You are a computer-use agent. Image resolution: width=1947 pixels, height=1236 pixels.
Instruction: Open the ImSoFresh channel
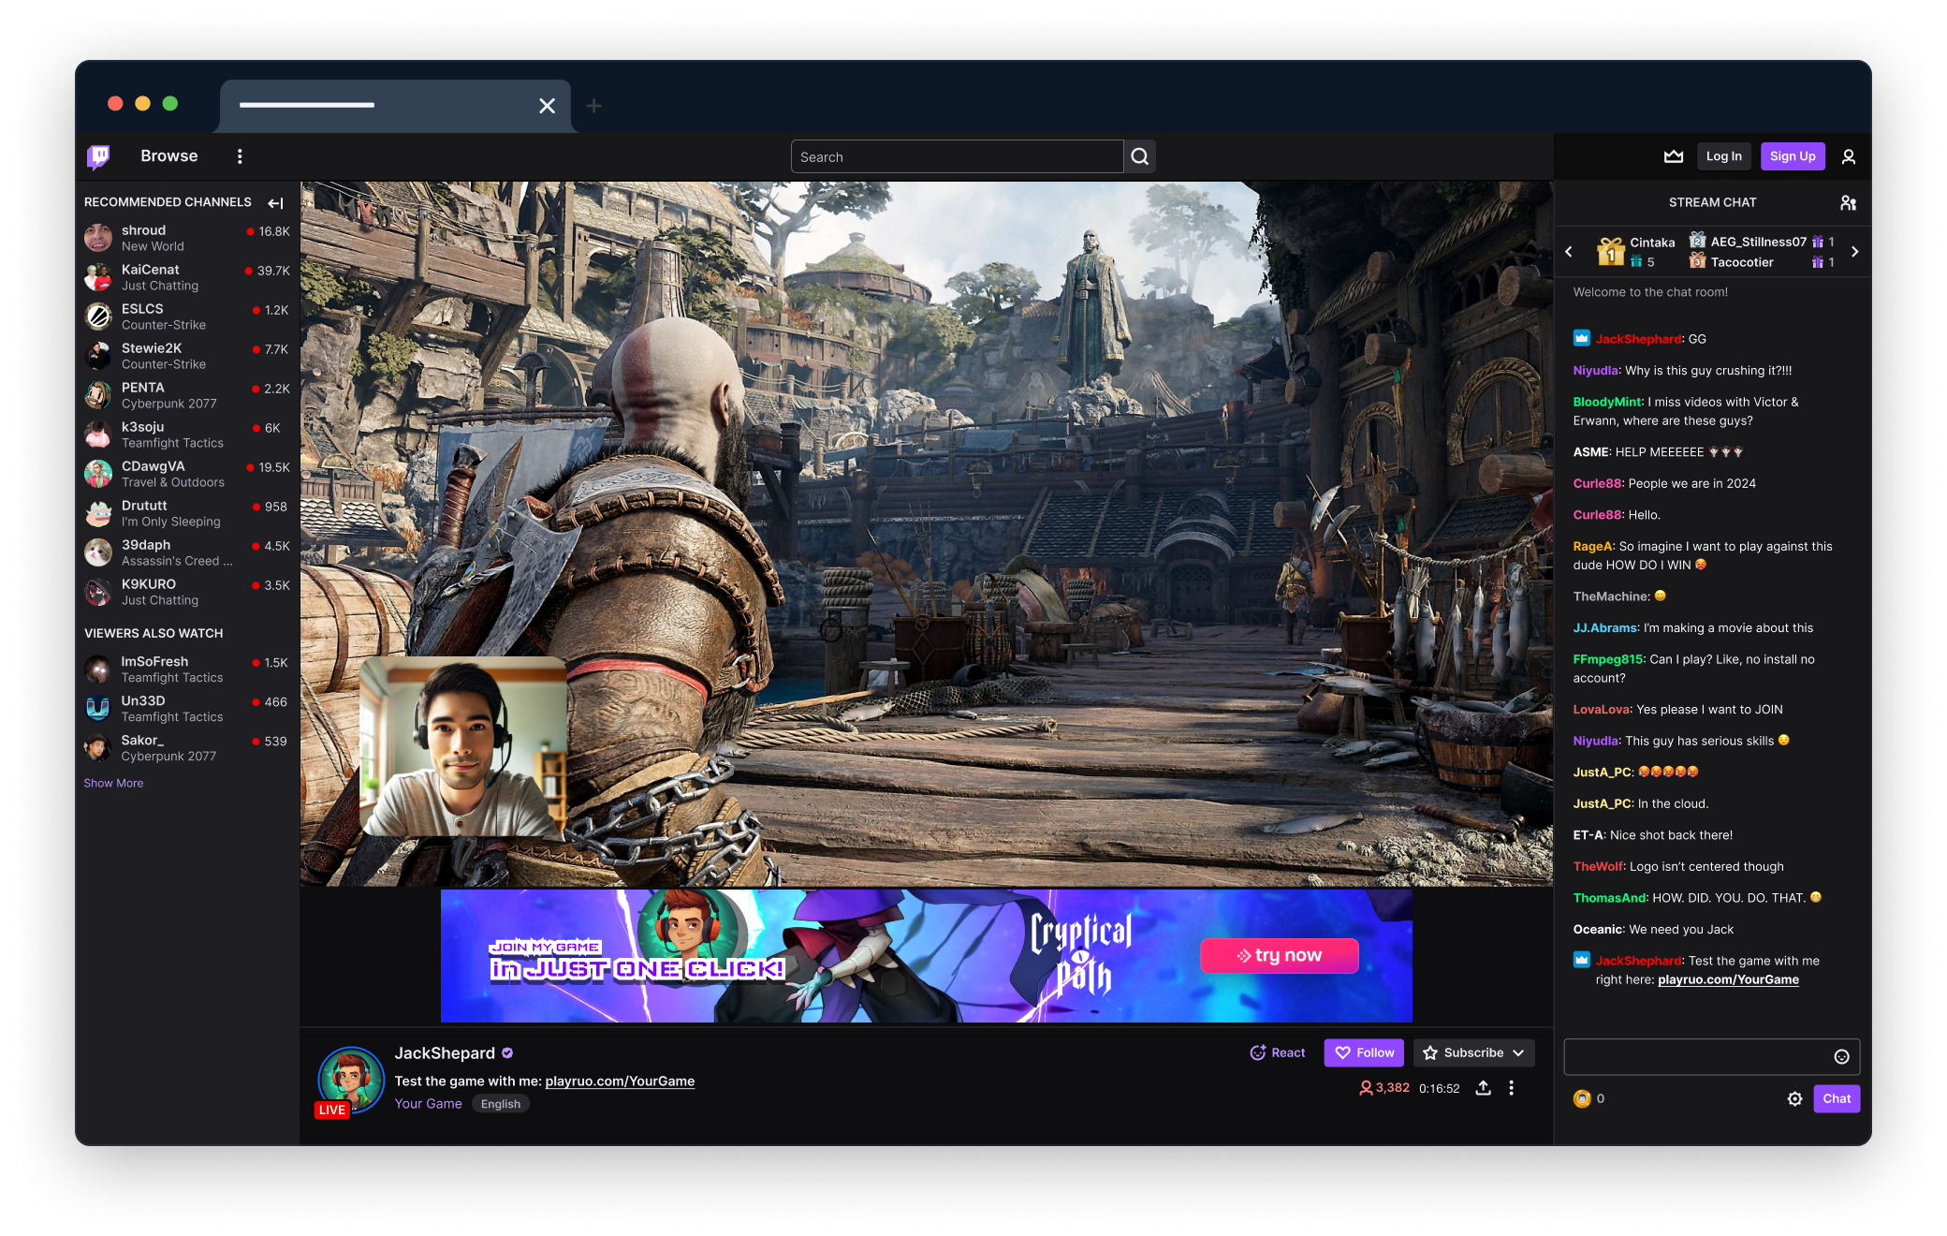[x=187, y=669]
